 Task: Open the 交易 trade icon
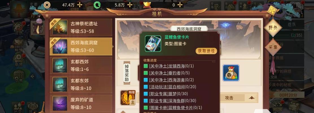click(19, 77)
